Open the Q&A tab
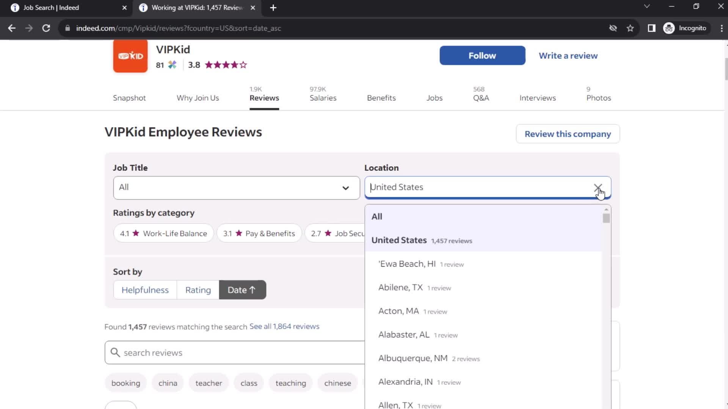Image resolution: width=728 pixels, height=409 pixels. click(x=481, y=98)
